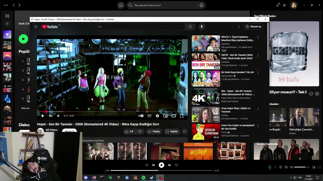Click the YouTube search magnifier button
The image size is (323, 181).
[x=190, y=27]
